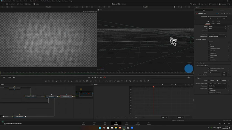Enable the Depth of Field checkbox
This screenshot has height=130, width=232.
[209, 71]
